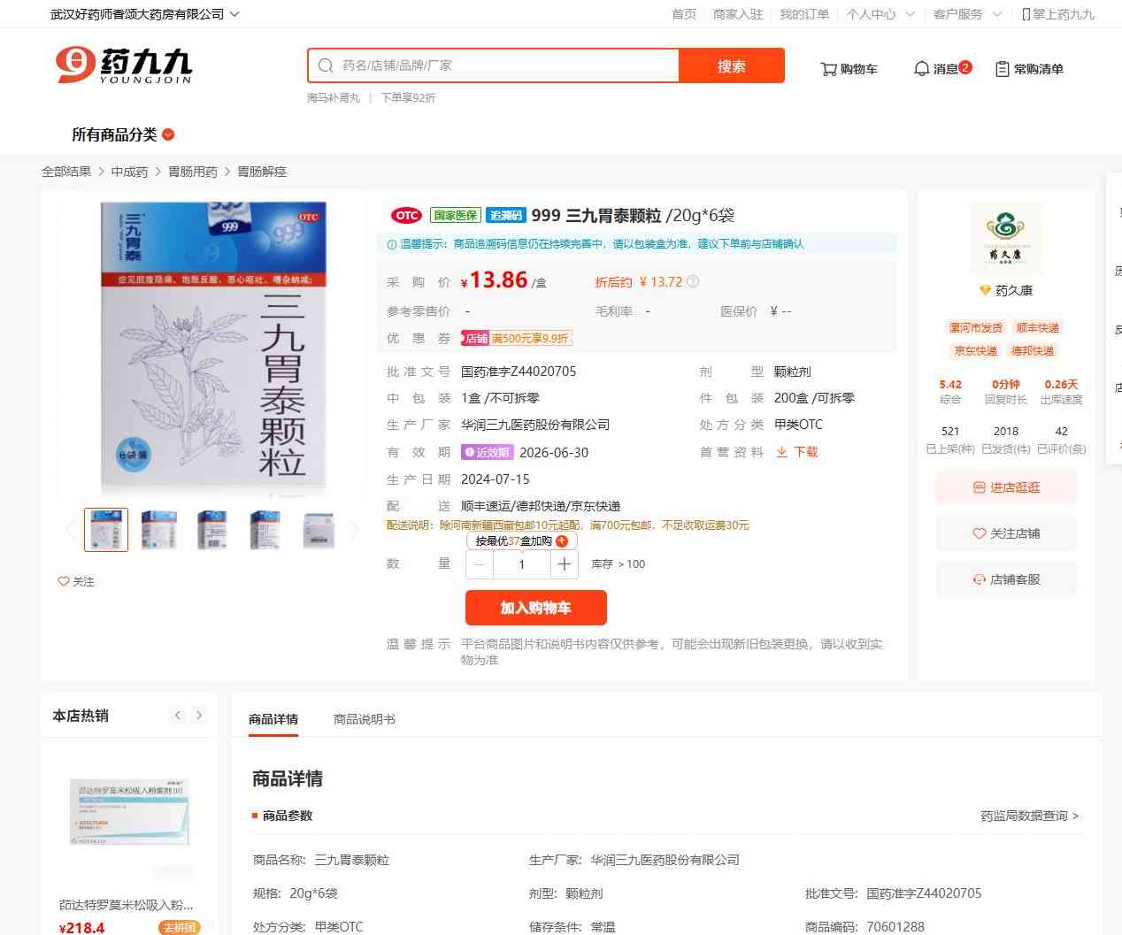Select the 商品详情 tab
The height and width of the screenshot is (935, 1122).
click(x=273, y=719)
